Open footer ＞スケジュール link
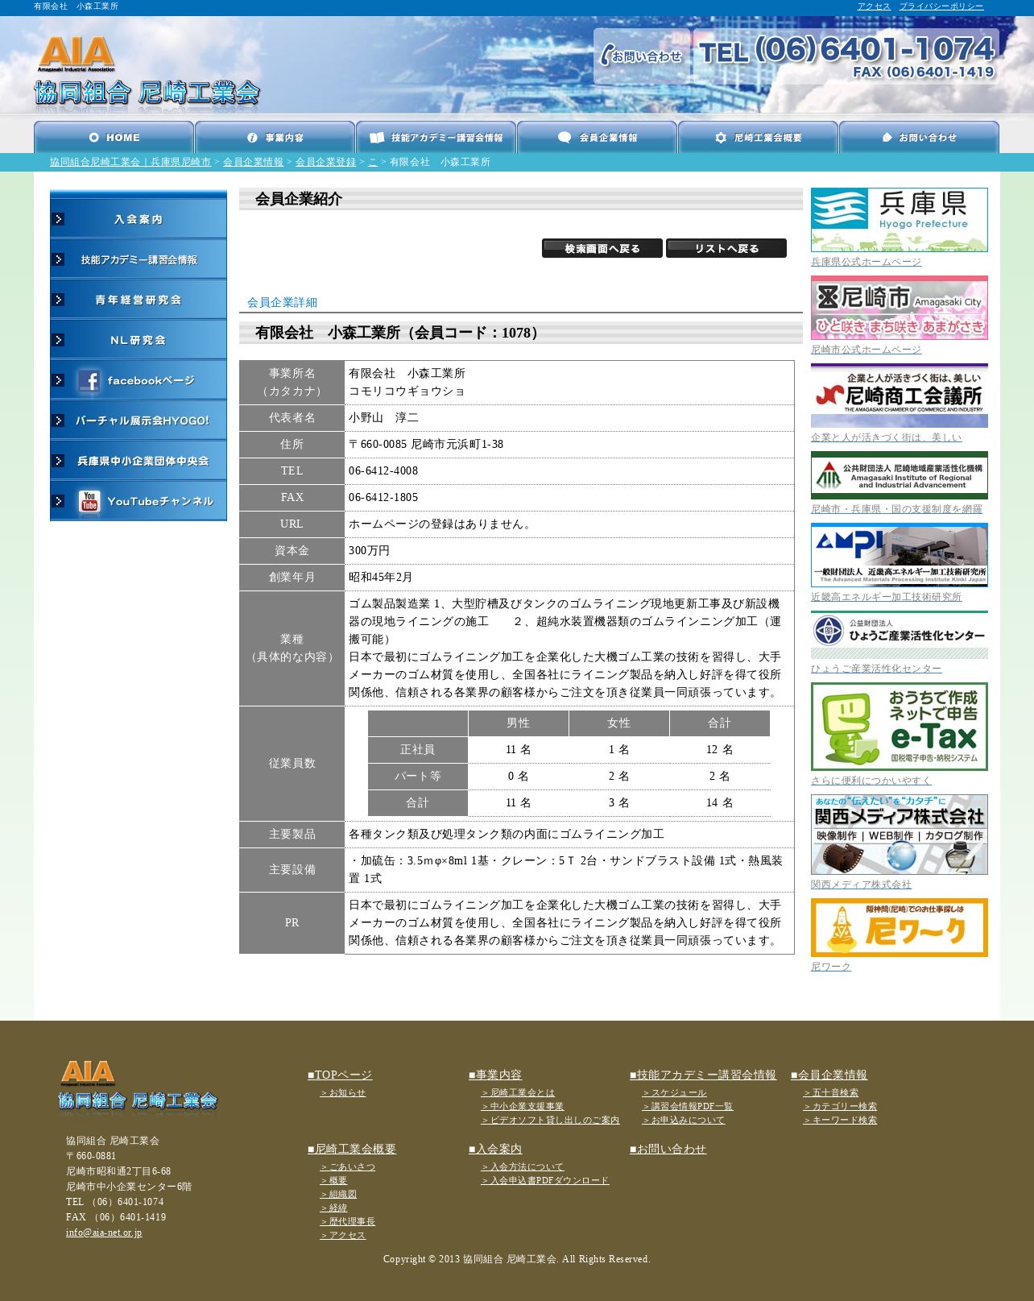The height and width of the screenshot is (1301, 1034). (674, 1093)
